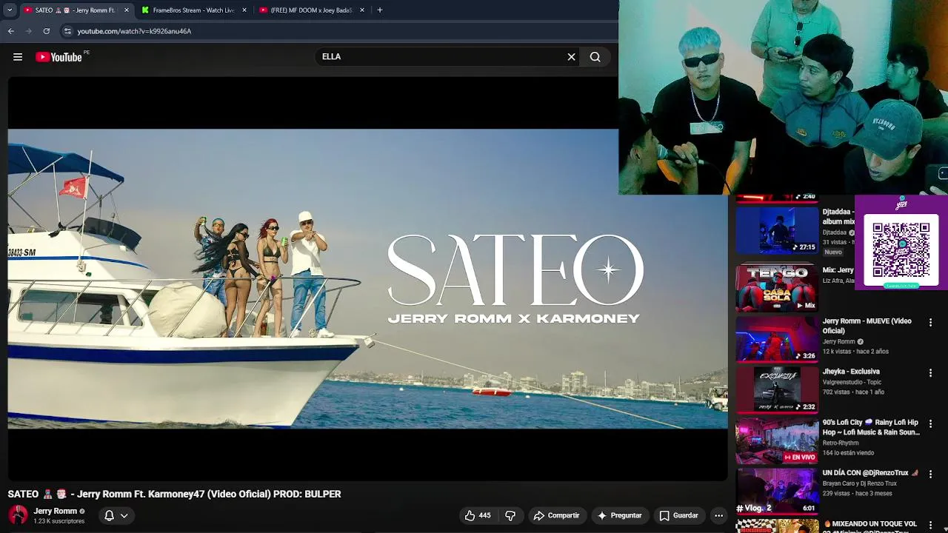Go to the YouTube home logo
Viewport: 948px width, 533px height.
coord(59,57)
